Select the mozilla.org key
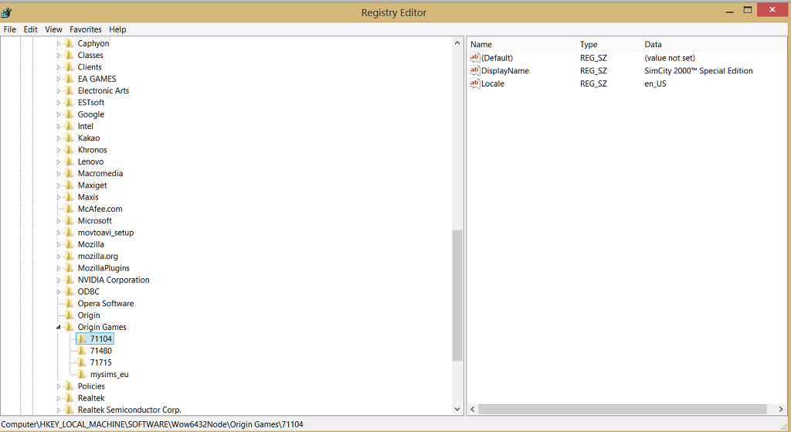791x432 pixels. [x=98, y=257]
